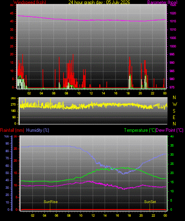Click the Temperature (°C) legend label
The height and width of the screenshot is (221, 185).
coord(140,130)
